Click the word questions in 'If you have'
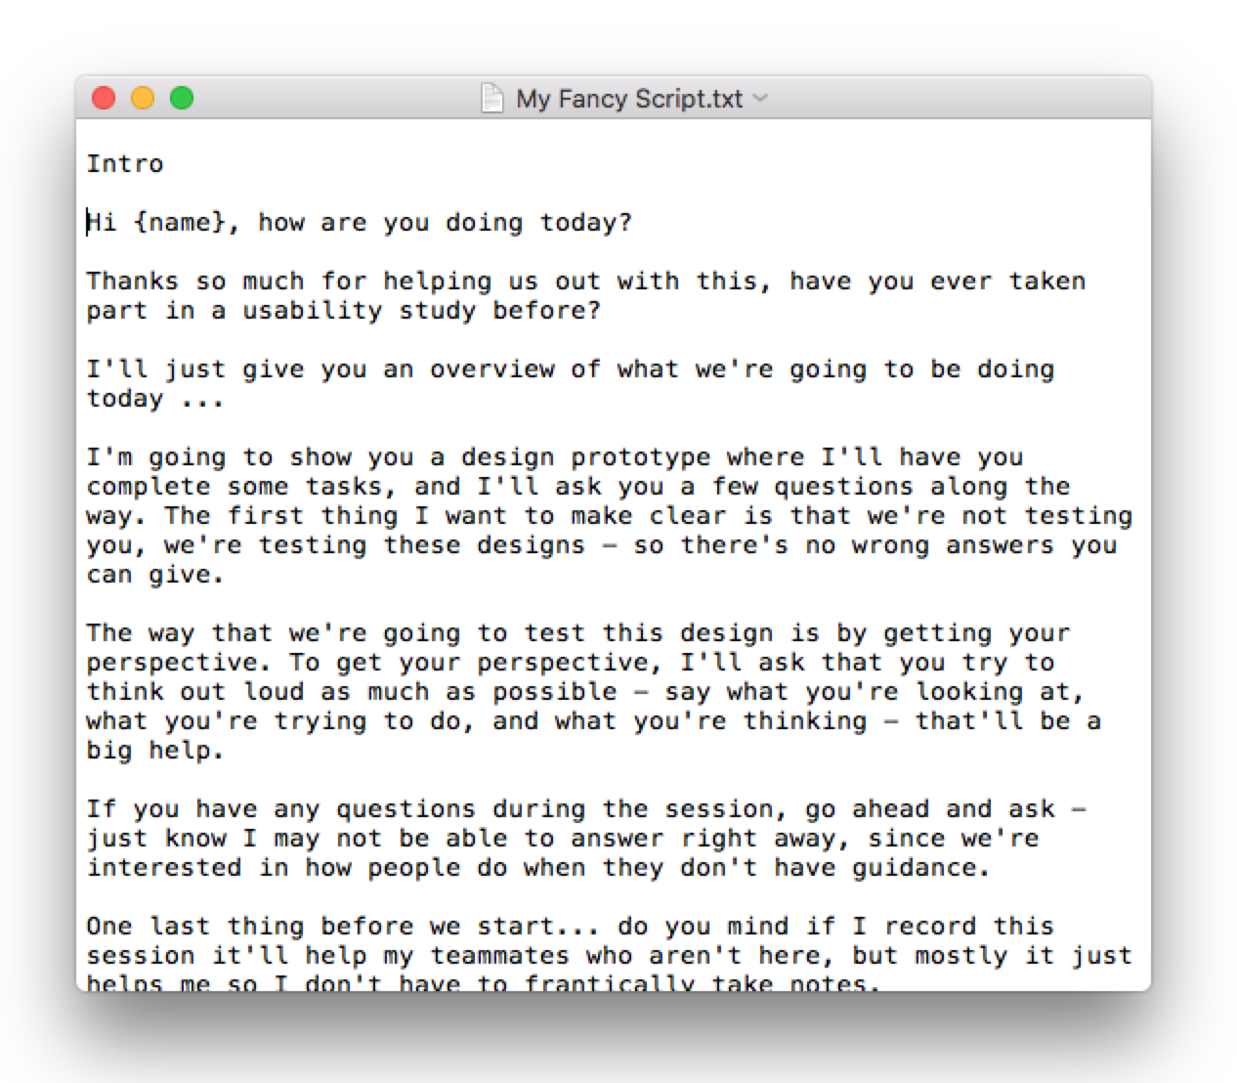The image size is (1237, 1083). 406,809
